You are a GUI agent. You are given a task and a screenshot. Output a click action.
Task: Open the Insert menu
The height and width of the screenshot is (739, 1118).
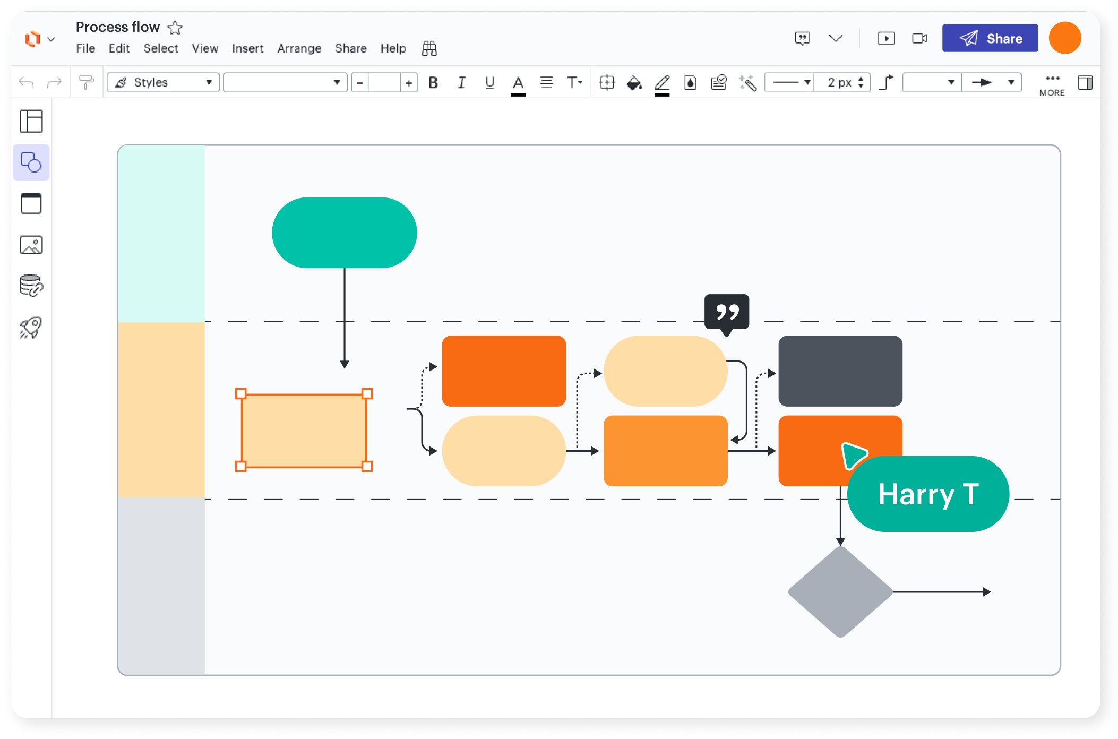click(247, 48)
